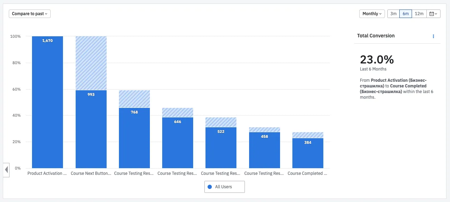Viewport: 450px width, 202px height.
Task: Select the 6m time range
Action: click(x=406, y=14)
